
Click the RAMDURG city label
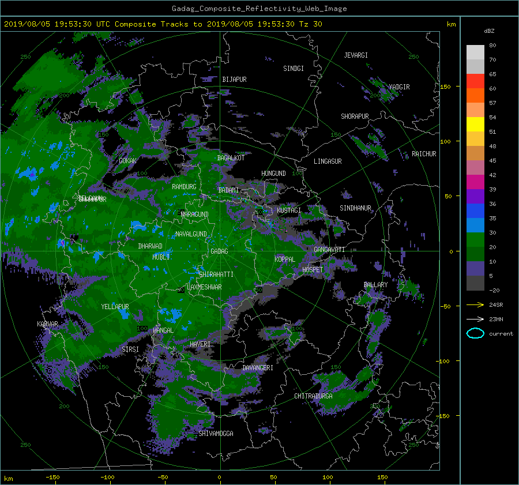click(184, 187)
